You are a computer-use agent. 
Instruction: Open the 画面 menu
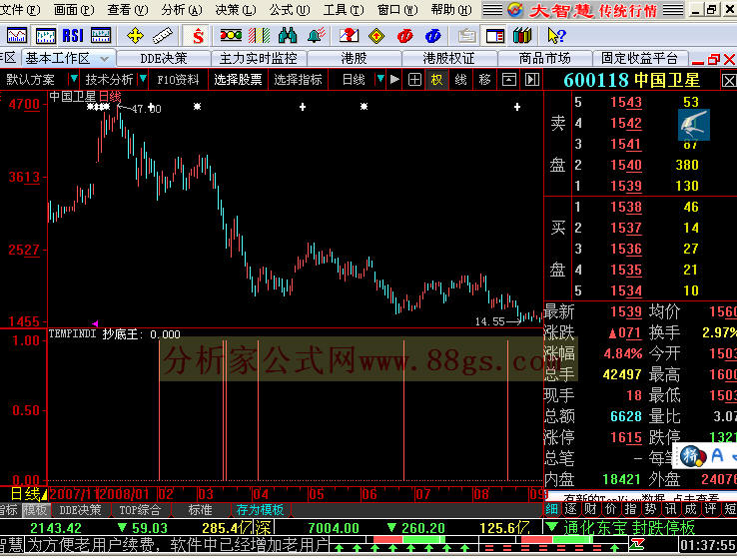(x=74, y=9)
